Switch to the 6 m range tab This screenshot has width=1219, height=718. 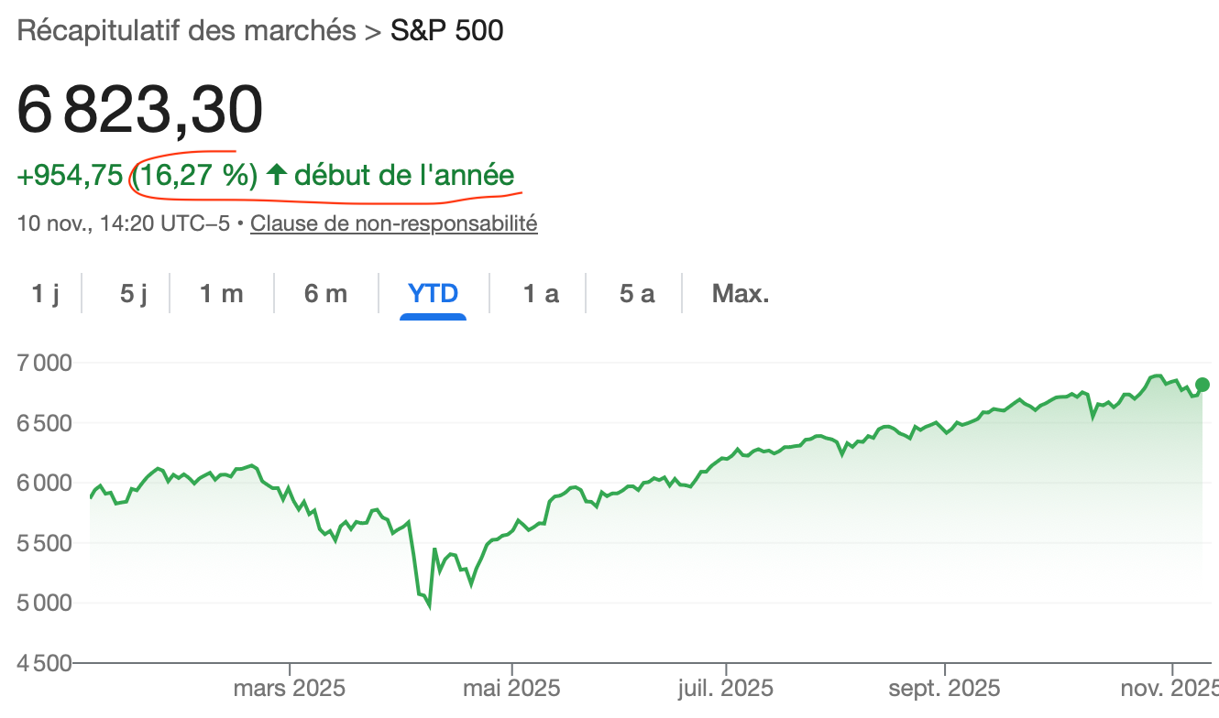click(x=325, y=294)
